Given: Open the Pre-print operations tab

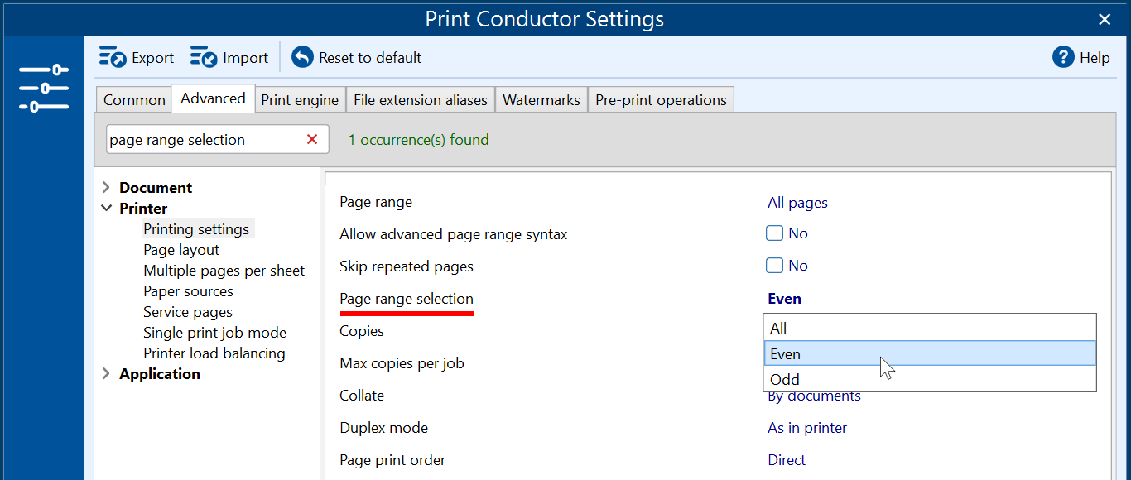Looking at the screenshot, I should point(661,99).
